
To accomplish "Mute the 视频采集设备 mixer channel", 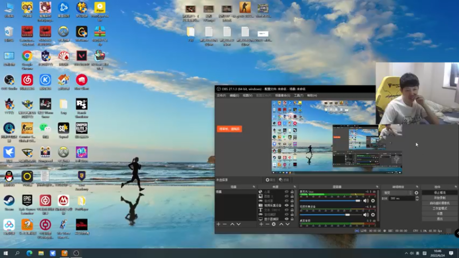I will [x=366, y=214].
